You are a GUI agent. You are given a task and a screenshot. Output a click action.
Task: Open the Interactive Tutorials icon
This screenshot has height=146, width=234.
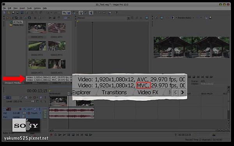[x=110, y=13]
